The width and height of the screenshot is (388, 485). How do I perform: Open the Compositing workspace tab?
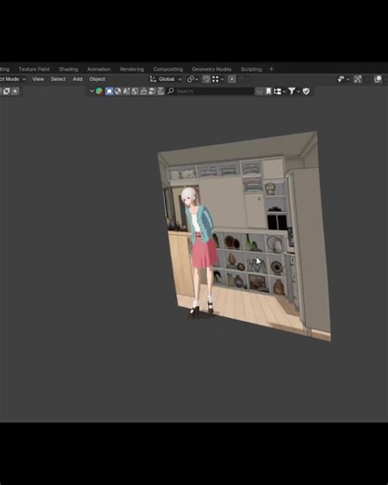tap(168, 69)
